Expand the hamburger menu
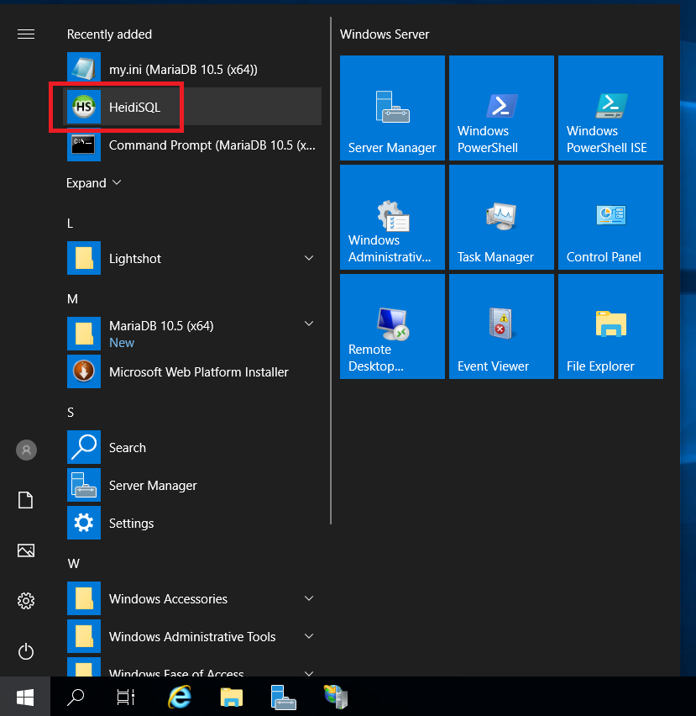The height and width of the screenshot is (716, 696). (x=26, y=34)
